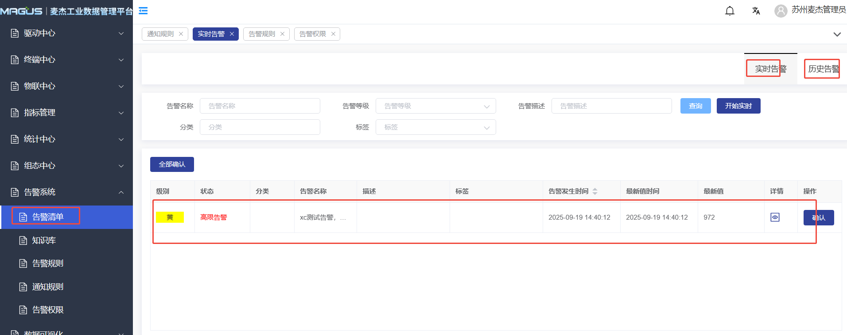Click the 全部确认 button

pos(172,164)
